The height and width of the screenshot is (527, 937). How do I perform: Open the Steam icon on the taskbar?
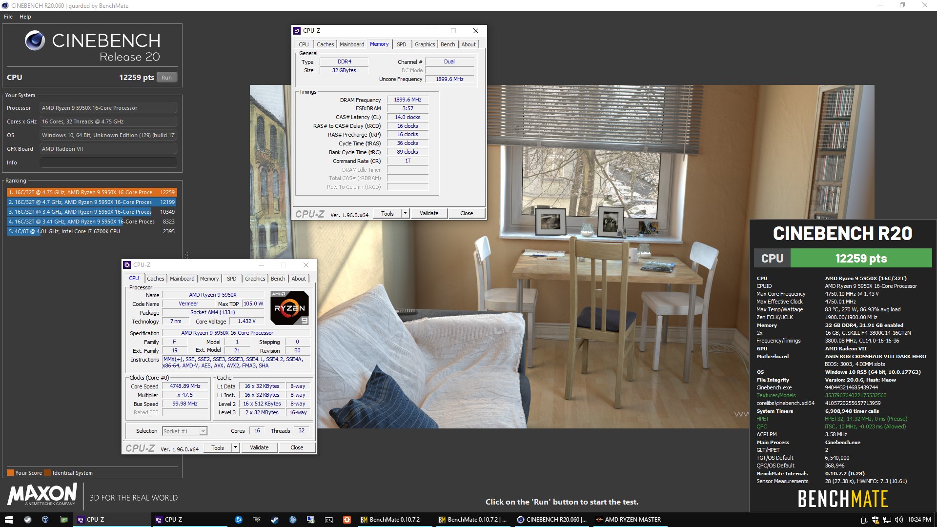pos(274,520)
